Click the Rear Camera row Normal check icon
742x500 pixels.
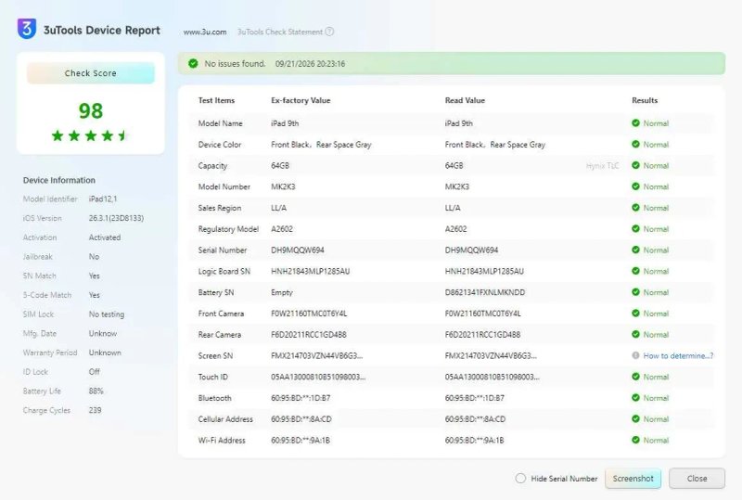click(635, 334)
